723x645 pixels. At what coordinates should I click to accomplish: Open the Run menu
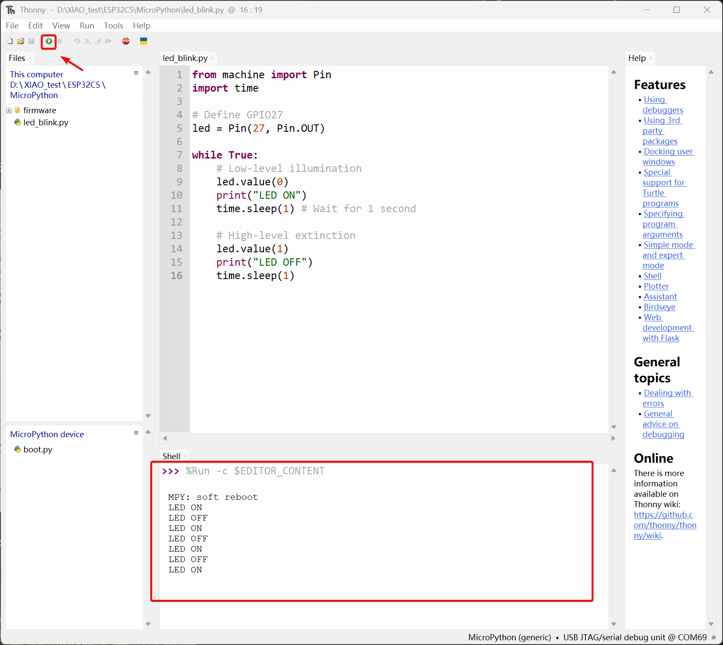(87, 25)
